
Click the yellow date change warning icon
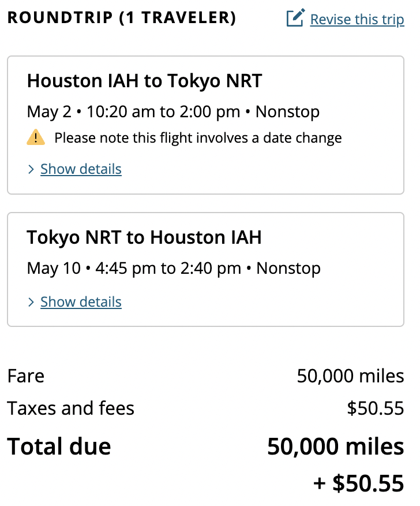(x=36, y=137)
